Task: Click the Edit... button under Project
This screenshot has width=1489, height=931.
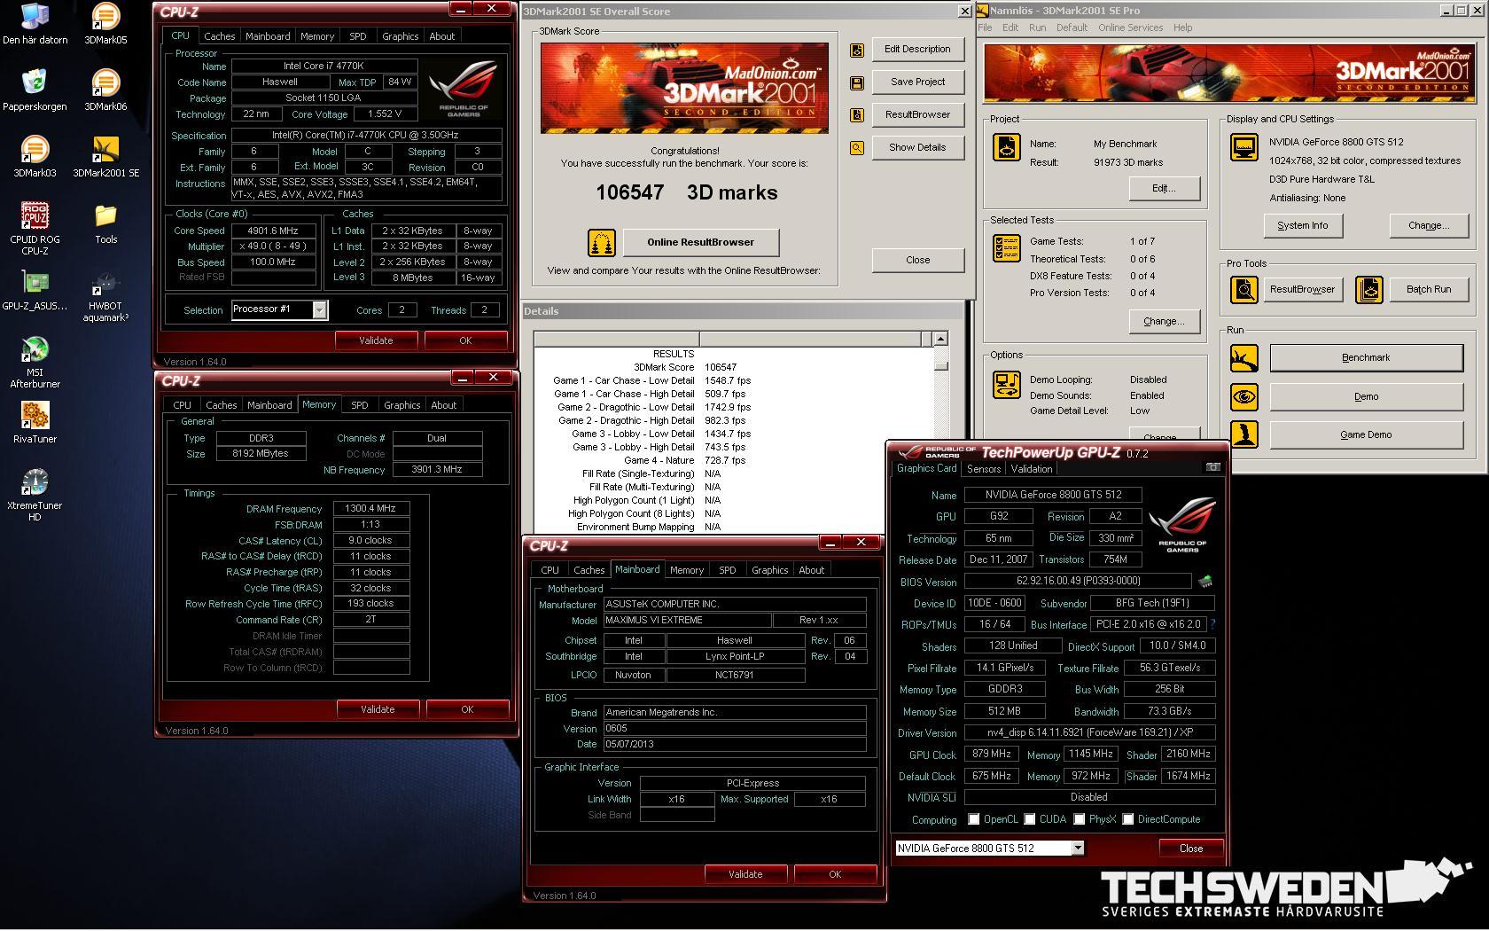Action: click(x=1163, y=188)
